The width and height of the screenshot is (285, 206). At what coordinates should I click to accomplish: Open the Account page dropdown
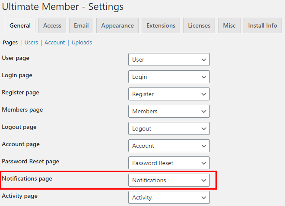pos(169,146)
